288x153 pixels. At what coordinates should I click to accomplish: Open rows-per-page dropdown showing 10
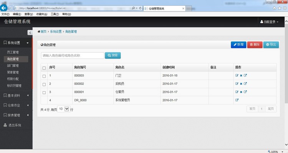coord(63,109)
